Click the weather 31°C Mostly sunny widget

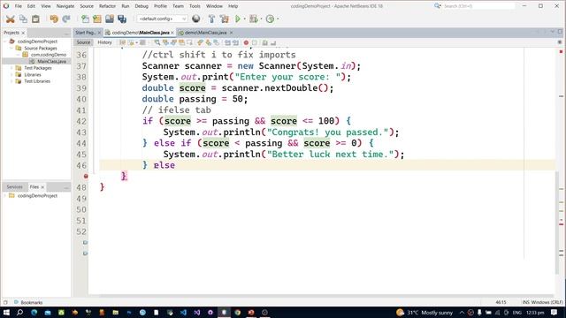click(424, 312)
